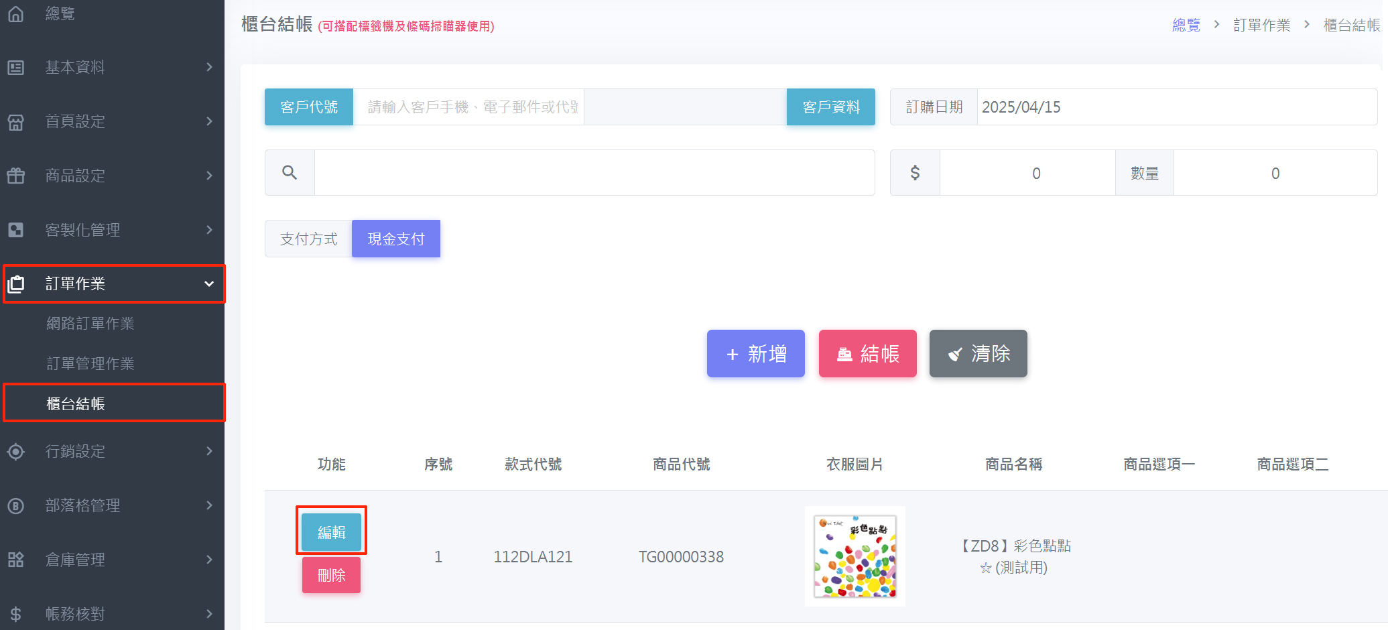The image size is (1388, 630).
Task: Click the target icon for 行銷設定
Action: (x=16, y=452)
